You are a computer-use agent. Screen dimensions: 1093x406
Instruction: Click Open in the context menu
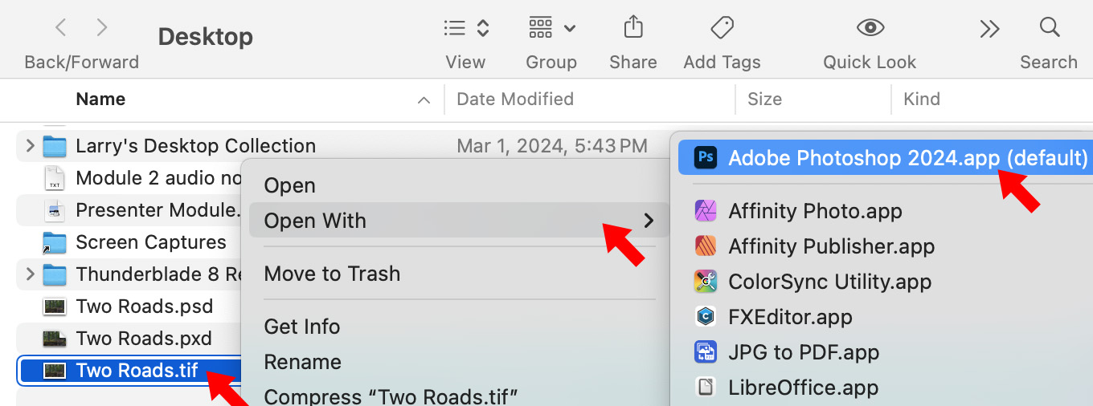[x=290, y=185]
